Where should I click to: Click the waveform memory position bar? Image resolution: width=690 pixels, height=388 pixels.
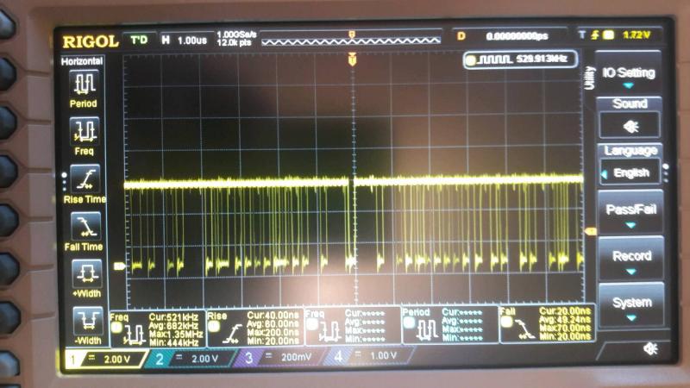351,39
